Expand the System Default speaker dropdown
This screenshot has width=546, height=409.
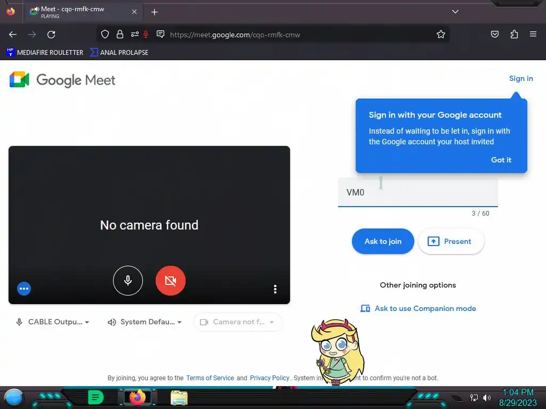click(x=145, y=322)
